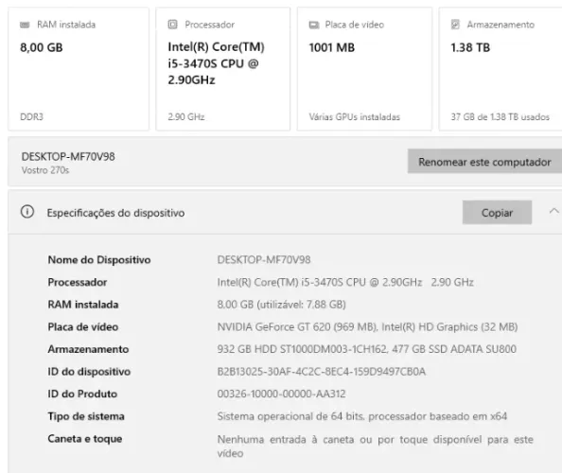The image size is (562, 473).
Task: Click the ID do Produto label
Action: pos(82,394)
